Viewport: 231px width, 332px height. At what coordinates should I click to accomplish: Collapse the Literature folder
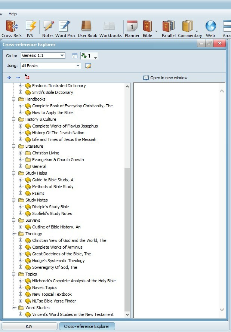coord(13,146)
